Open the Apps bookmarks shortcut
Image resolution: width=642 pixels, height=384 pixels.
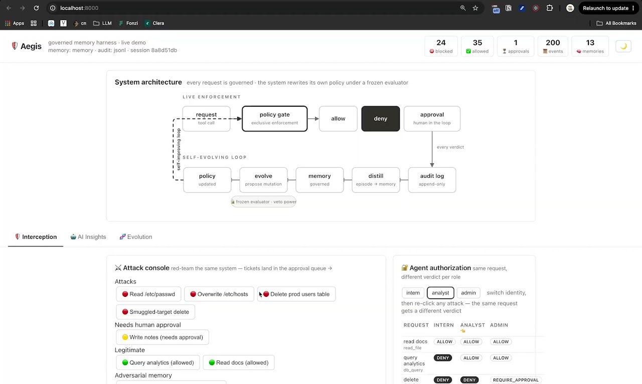[x=15, y=23]
